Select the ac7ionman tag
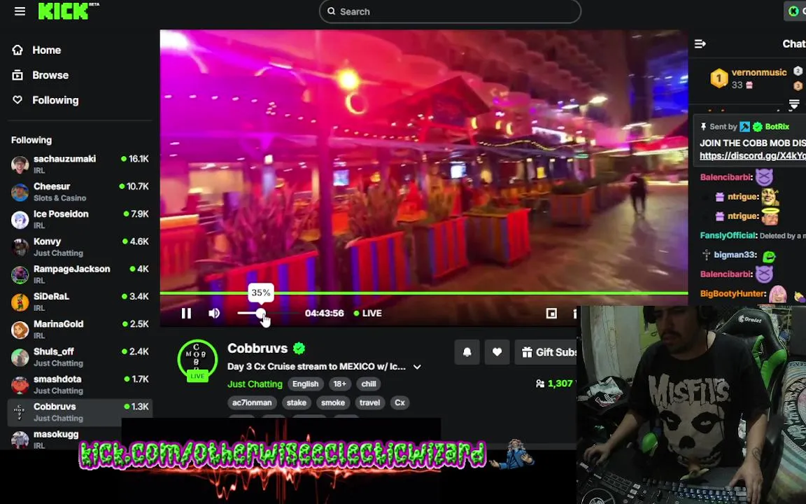Screen dimensions: 806x504 click(252, 402)
